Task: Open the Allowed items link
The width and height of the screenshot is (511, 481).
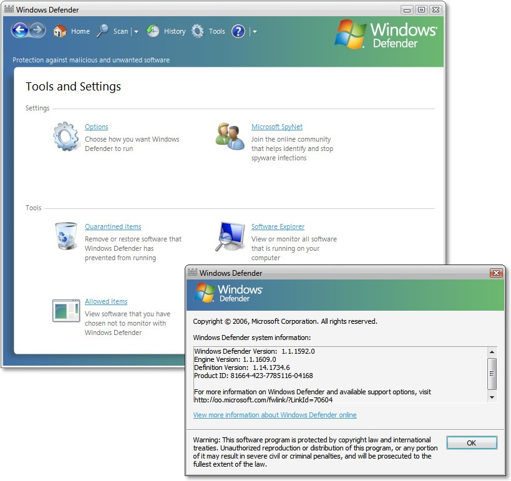Action: click(106, 301)
